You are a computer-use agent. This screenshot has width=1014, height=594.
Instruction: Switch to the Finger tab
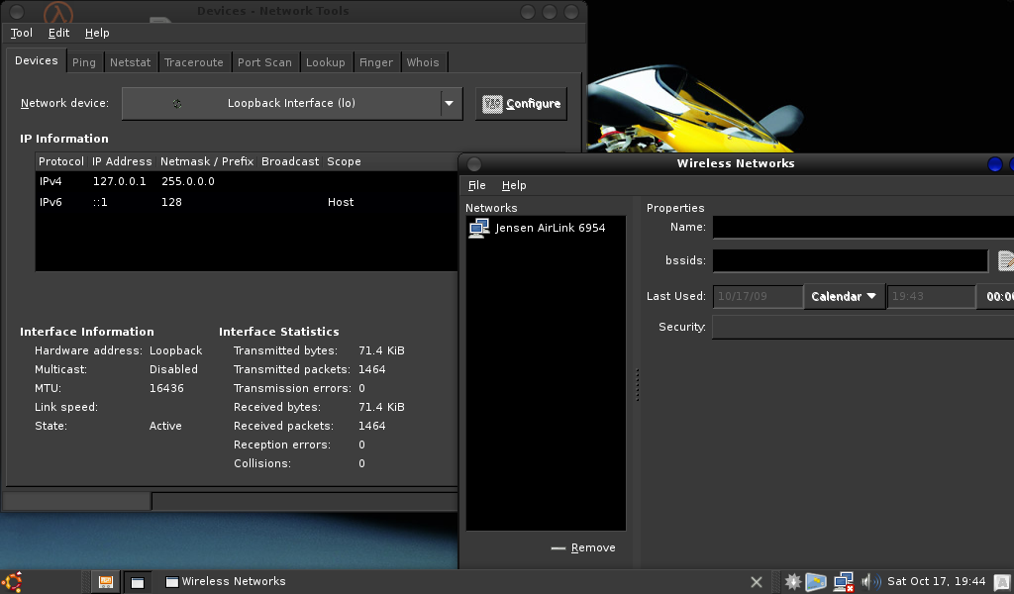[x=375, y=62]
